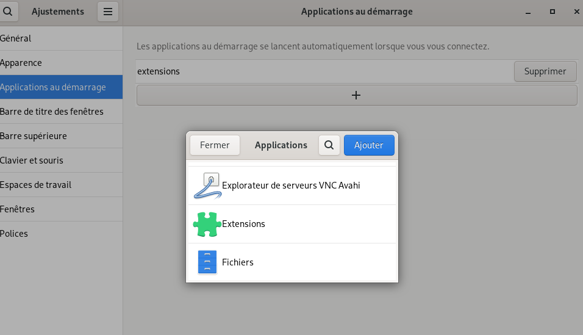583x335 pixels.
Task: Select the VNC Avahi explorer icon
Action: [x=207, y=186]
